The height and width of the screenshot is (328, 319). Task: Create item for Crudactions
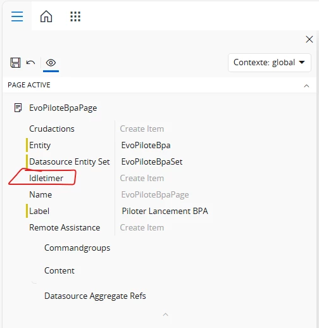142,129
